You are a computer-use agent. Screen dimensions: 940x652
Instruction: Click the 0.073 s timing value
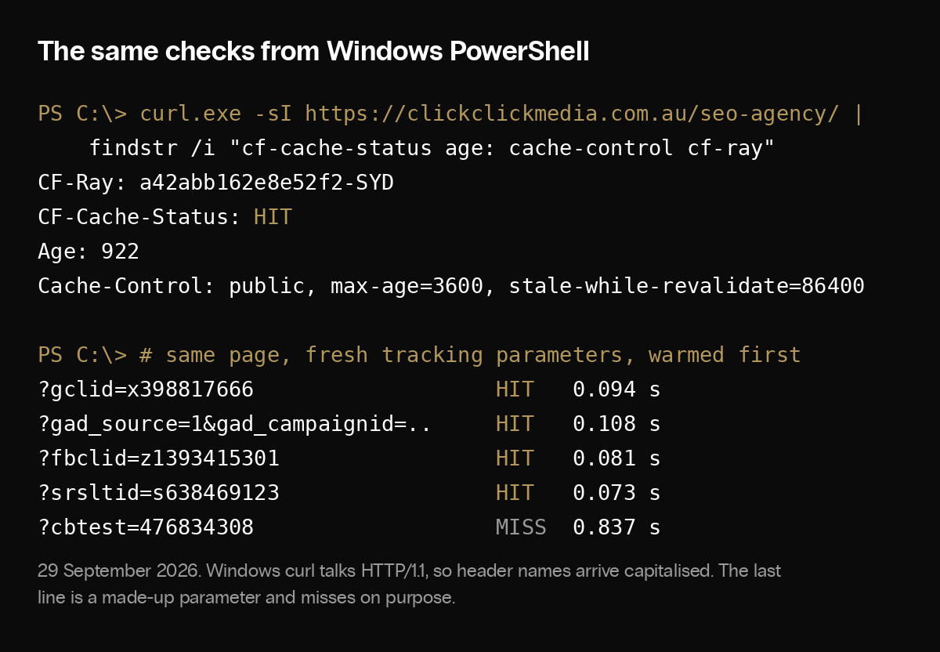point(616,493)
